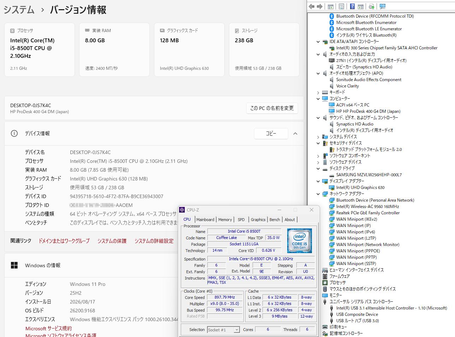This screenshot has width=455, height=337.
Task: Select the Voice Clarity device entry
Action: tap(348, 86)
